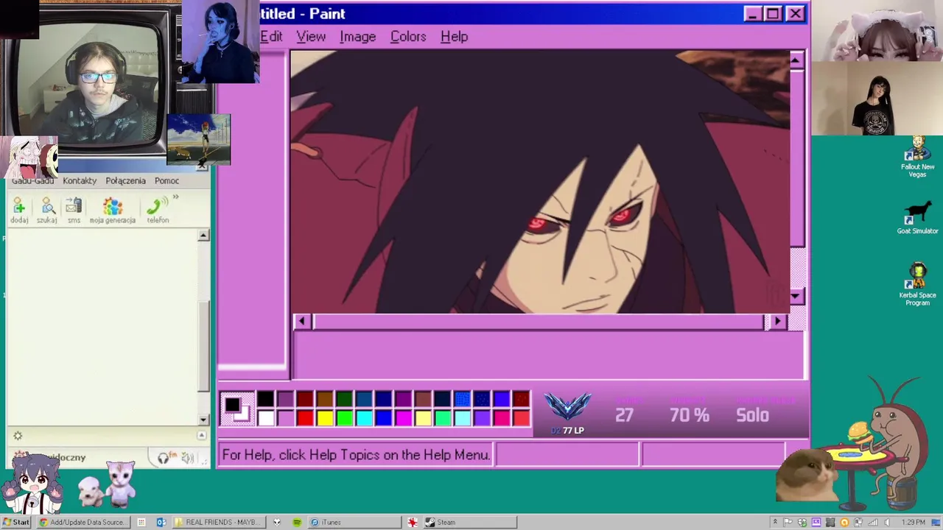Click the orange circular tray icon
This screenshot has height=530, width=943.
tap(844, 522)
